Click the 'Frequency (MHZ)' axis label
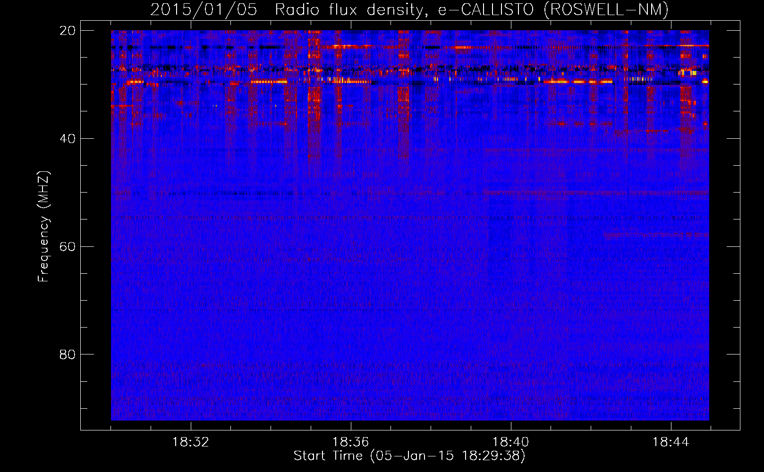The height and width of the screenshot is (472, 764). (43, 227)
